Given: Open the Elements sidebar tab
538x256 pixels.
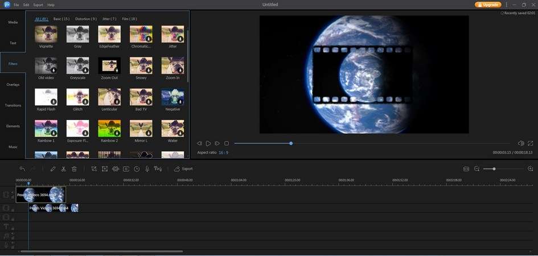Looking at the screenshot, I should (13, 126).
